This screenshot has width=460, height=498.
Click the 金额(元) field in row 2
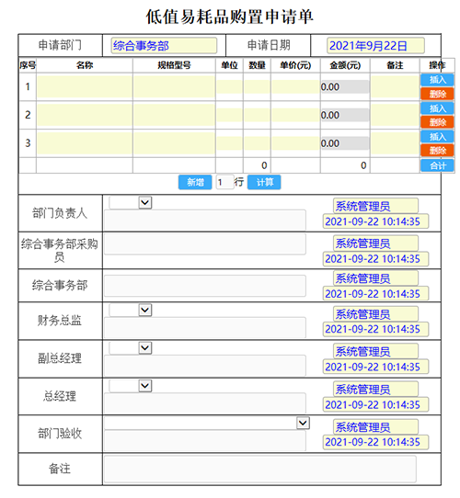pos(345,115)
